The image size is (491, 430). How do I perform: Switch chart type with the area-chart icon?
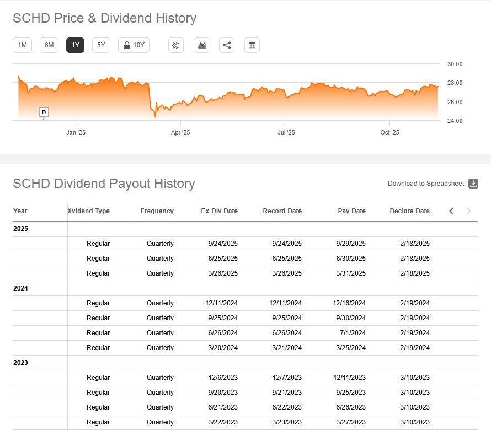coord(201,45)
